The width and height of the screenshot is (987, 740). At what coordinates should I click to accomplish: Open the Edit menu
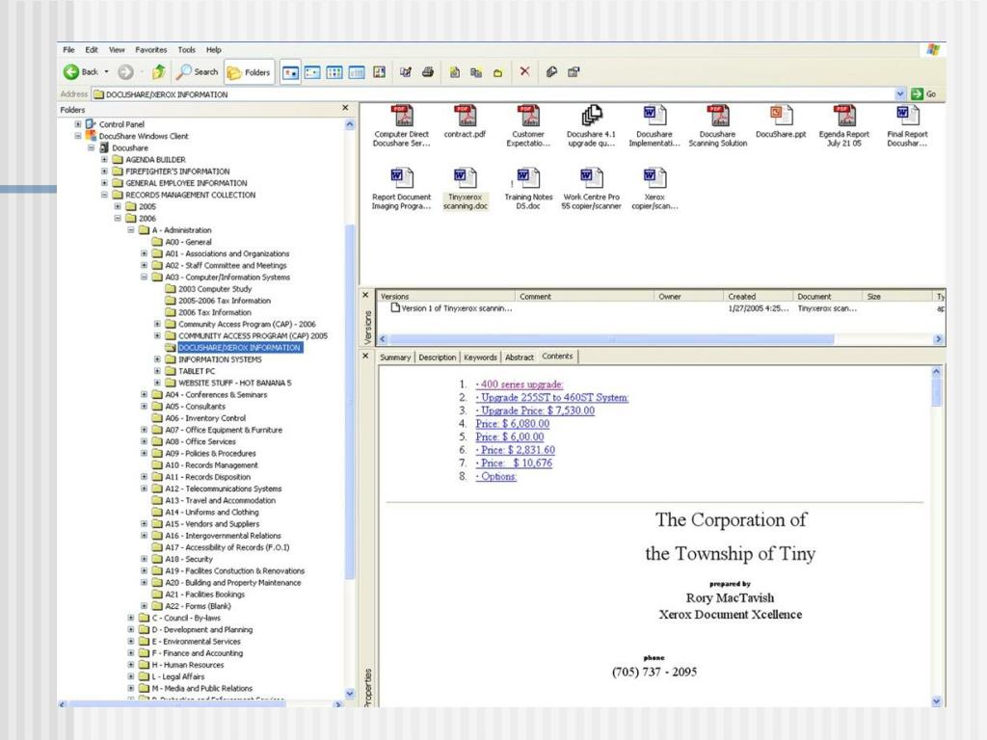[92, 50]
